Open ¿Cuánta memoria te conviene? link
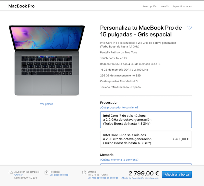204x186 pixels. pyautogui.click(x=119, y=160)
